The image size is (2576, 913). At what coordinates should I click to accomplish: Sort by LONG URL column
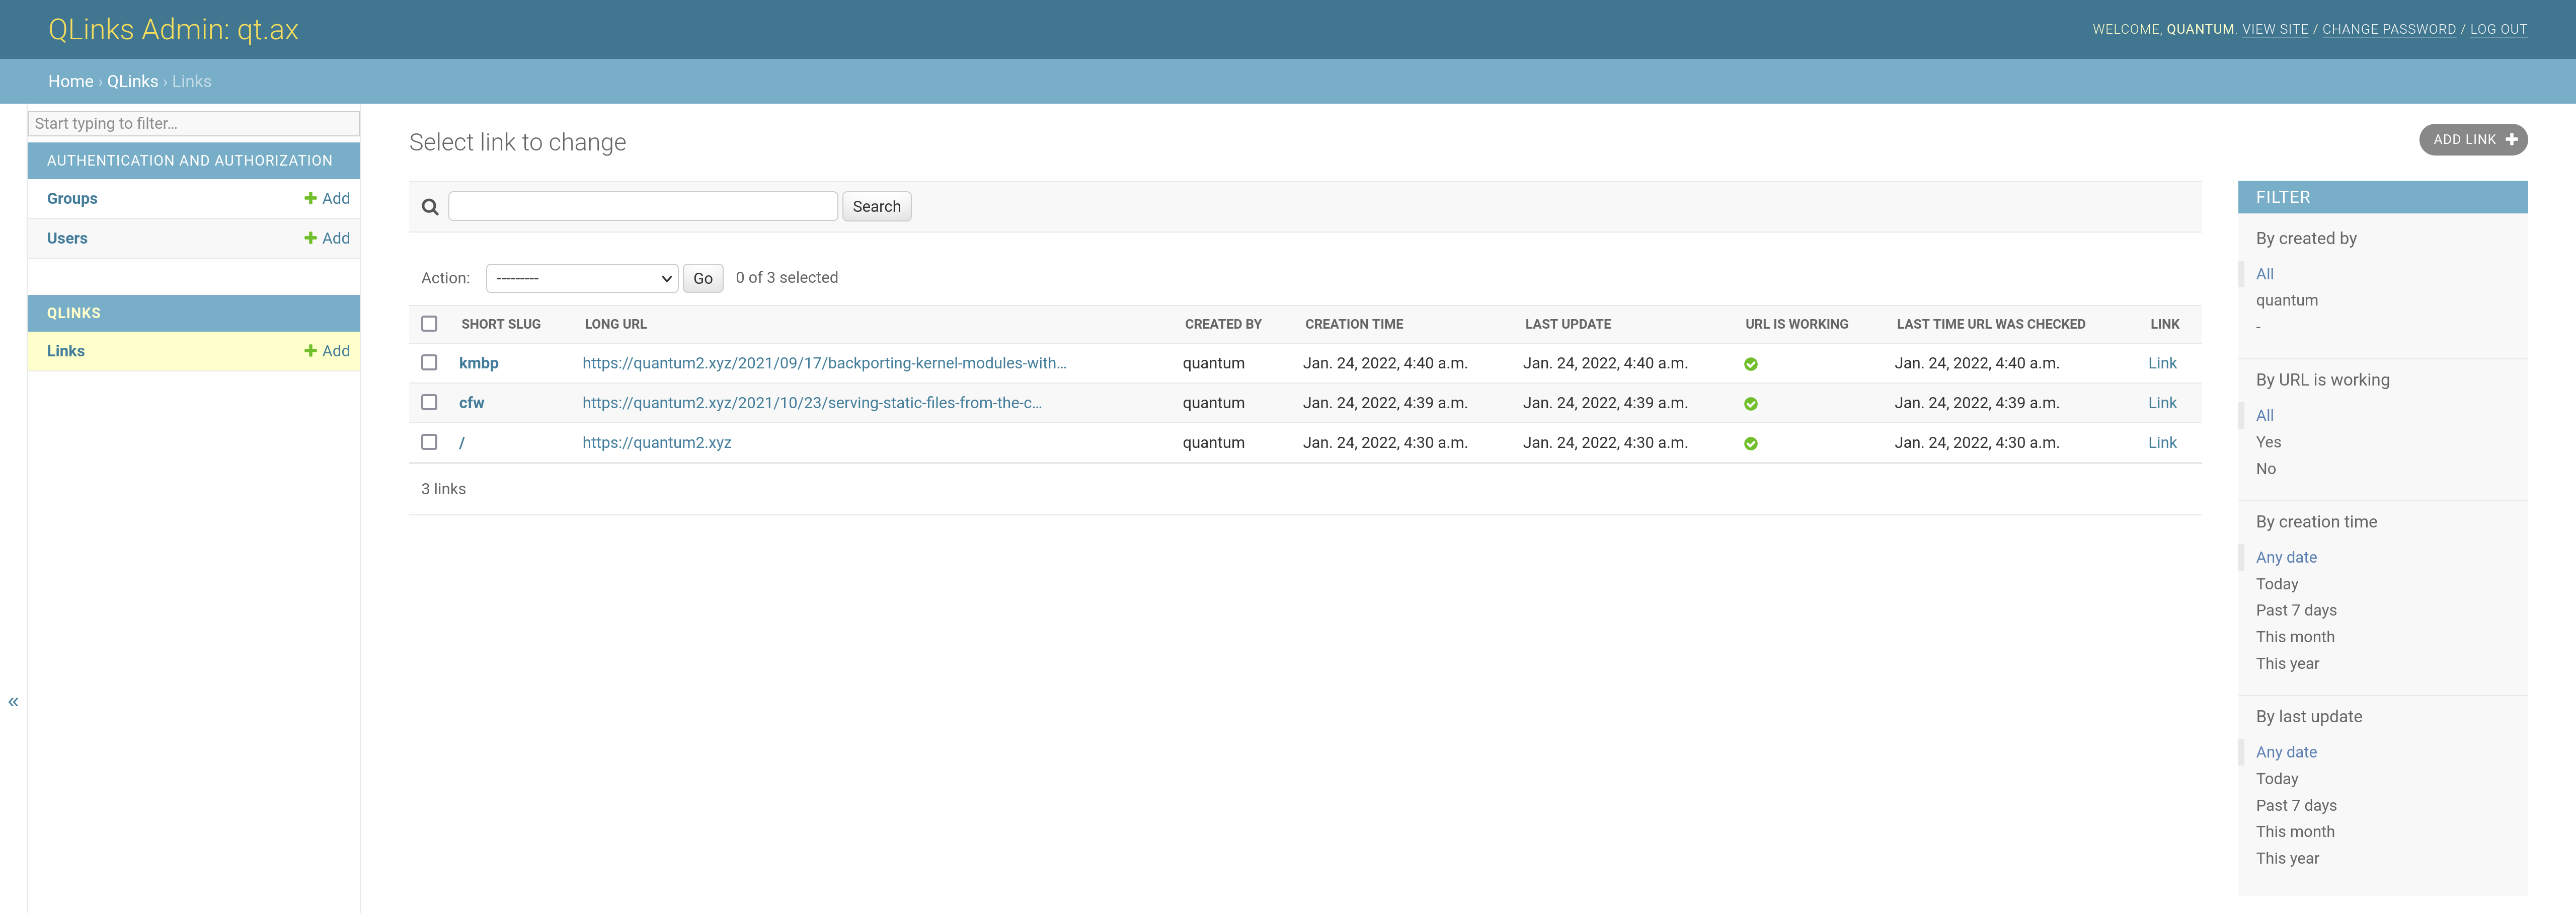616,324
